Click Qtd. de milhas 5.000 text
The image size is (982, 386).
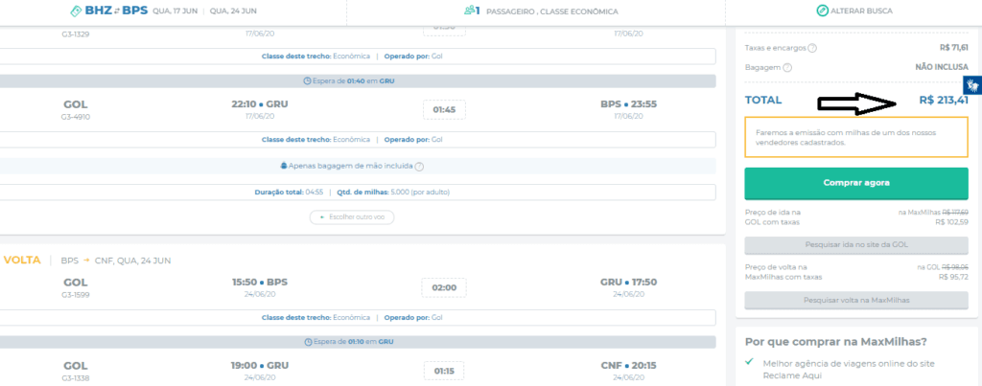click(x=393, y=193)
